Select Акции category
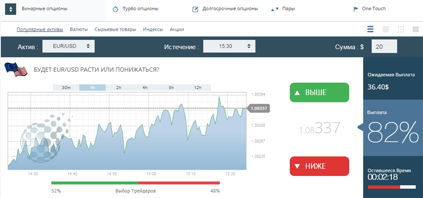Image resolution: width=423 pixels, height=198 pixels. tap(177, 30)
